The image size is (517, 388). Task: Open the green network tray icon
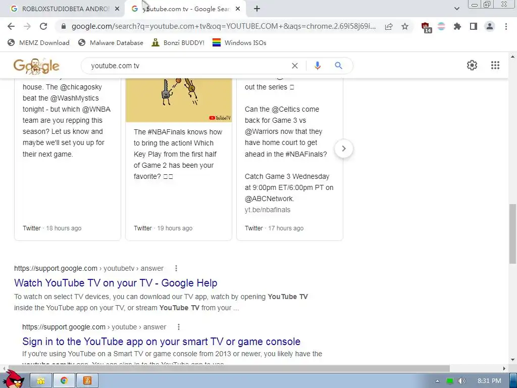pyautogui.click(x=450, y=381)
